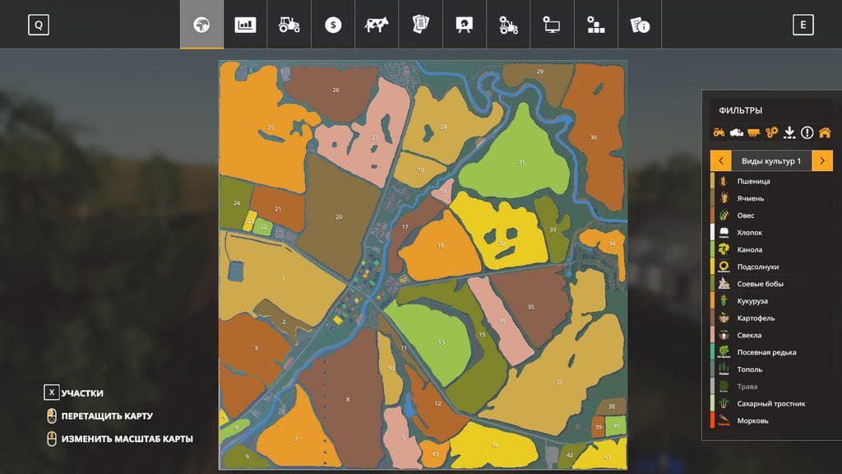Open the world map tab
Viewport: 842px width, 474px height.
201,24
